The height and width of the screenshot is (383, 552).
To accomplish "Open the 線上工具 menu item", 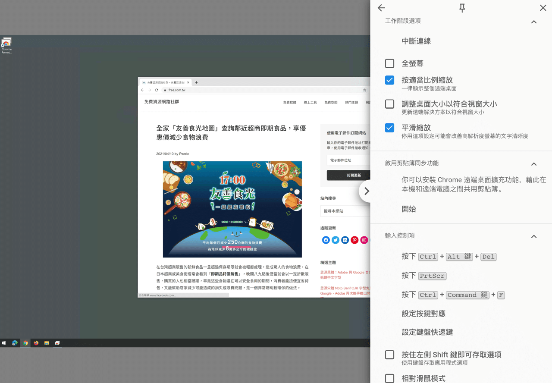I will coord(310,103).
